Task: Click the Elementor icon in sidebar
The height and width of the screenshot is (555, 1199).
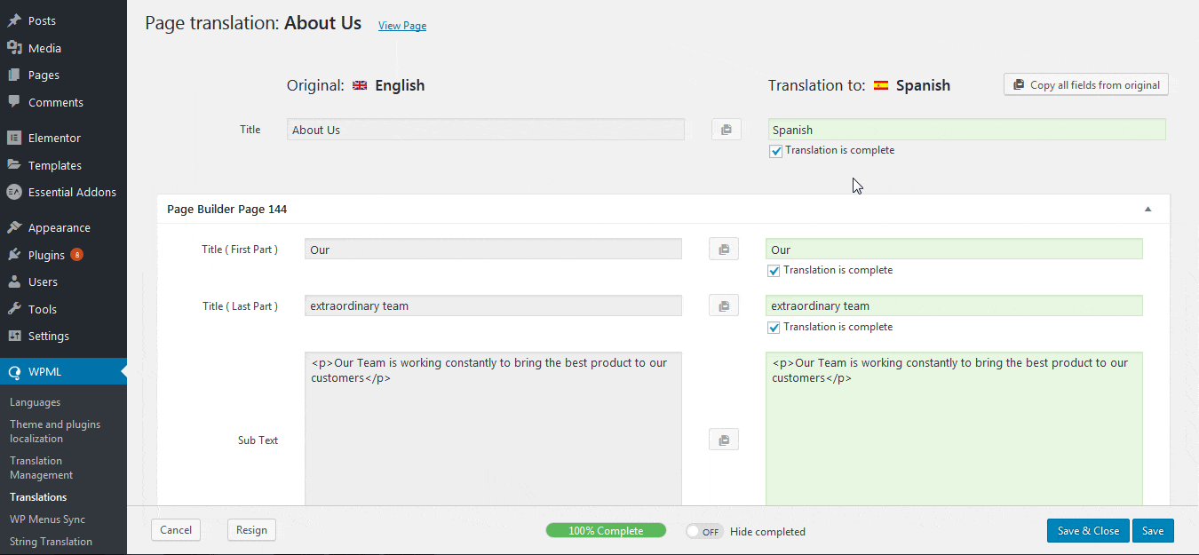Action: 14,138
